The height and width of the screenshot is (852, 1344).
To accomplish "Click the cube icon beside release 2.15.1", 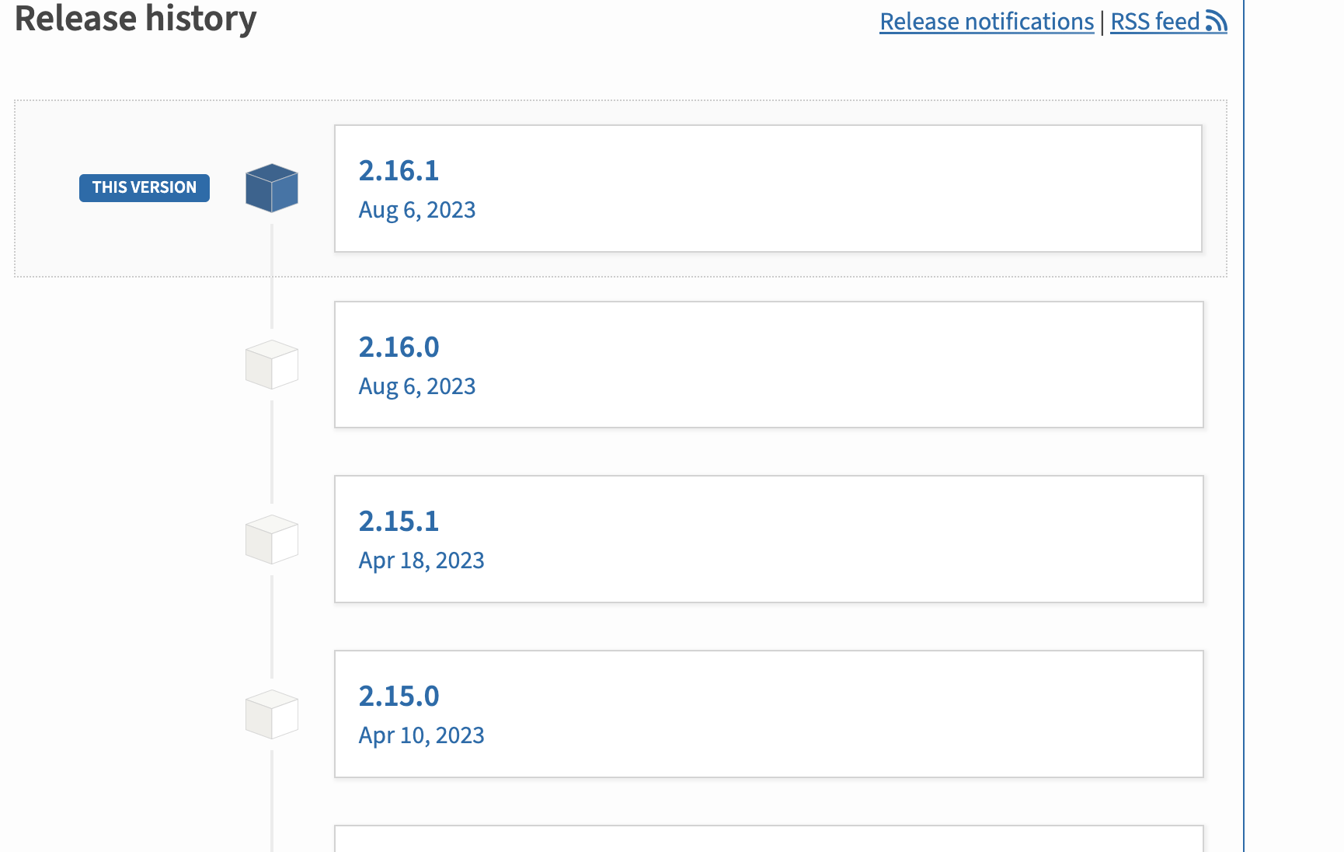I will click(x=272, y=539).
